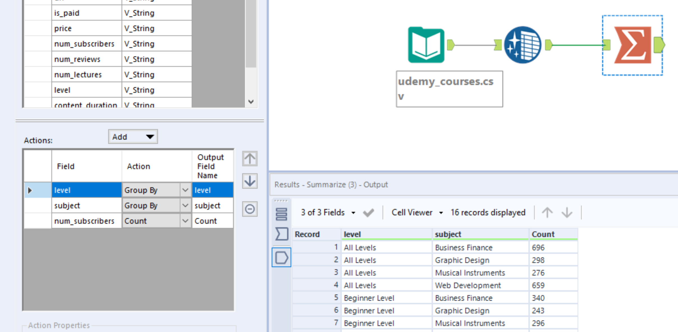
Task: Edit the Count output field name
Action: click(212, 221)
